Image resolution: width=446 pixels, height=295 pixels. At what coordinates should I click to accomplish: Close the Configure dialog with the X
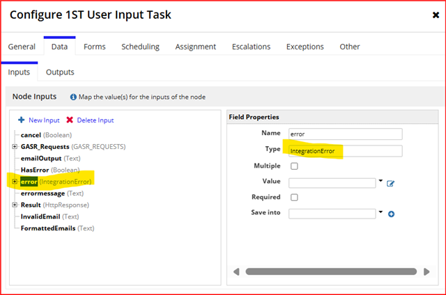tap(436, 15)
